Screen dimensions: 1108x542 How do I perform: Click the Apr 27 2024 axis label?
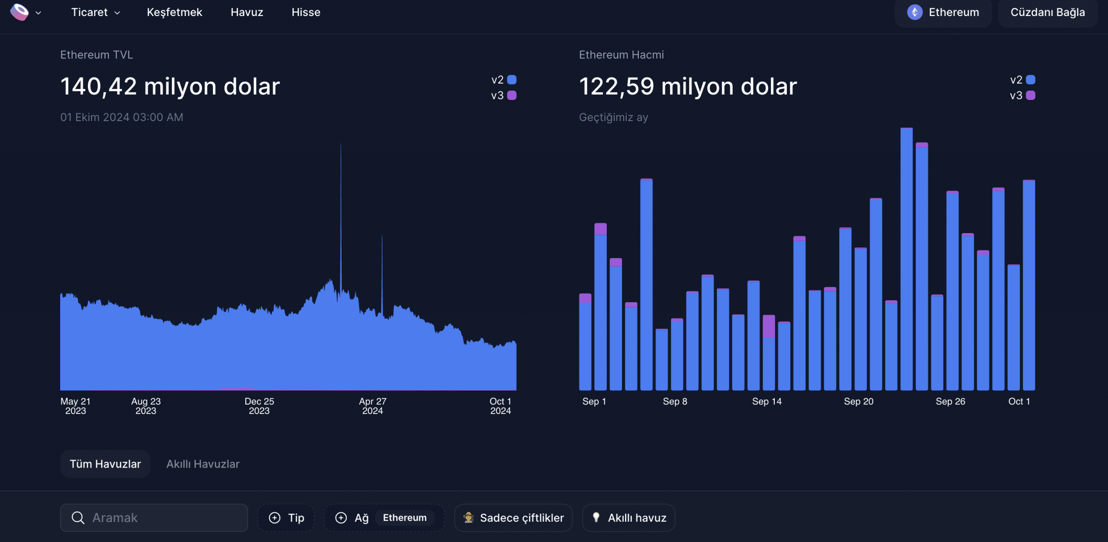(x=373, y=406)
